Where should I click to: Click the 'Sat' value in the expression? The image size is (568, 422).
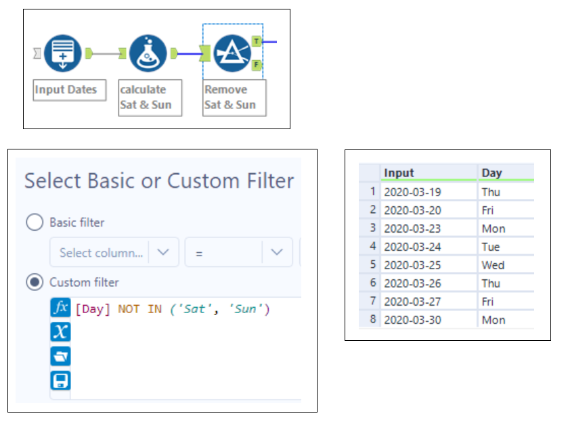click(x=194, y=309)
